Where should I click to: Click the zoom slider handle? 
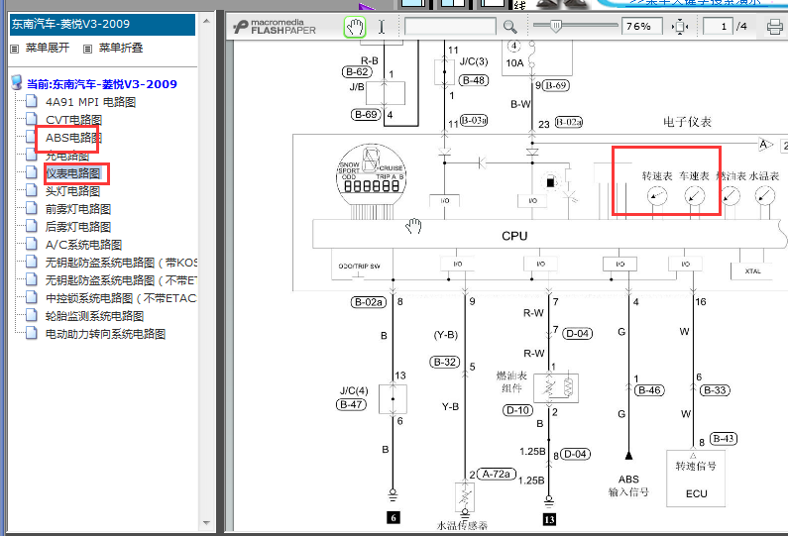point(555,26)
